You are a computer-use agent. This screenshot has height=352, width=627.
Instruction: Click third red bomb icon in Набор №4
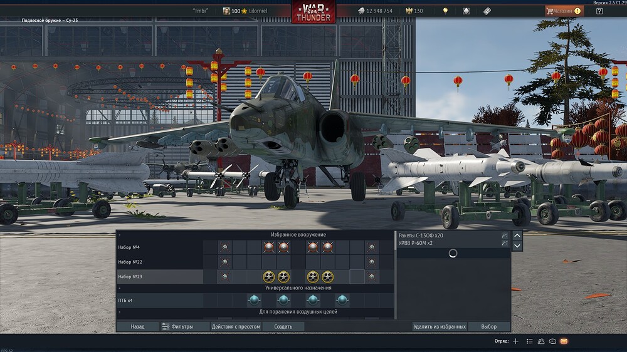(x=313, y=247)
